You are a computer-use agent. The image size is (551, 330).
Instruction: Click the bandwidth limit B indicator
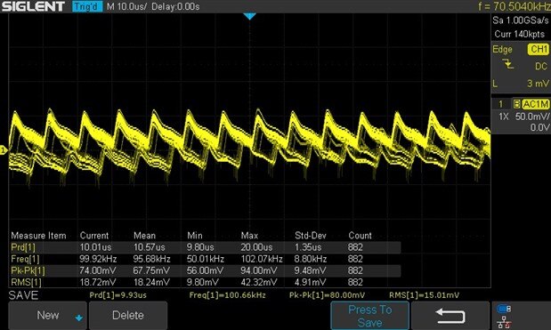point(516,104)
